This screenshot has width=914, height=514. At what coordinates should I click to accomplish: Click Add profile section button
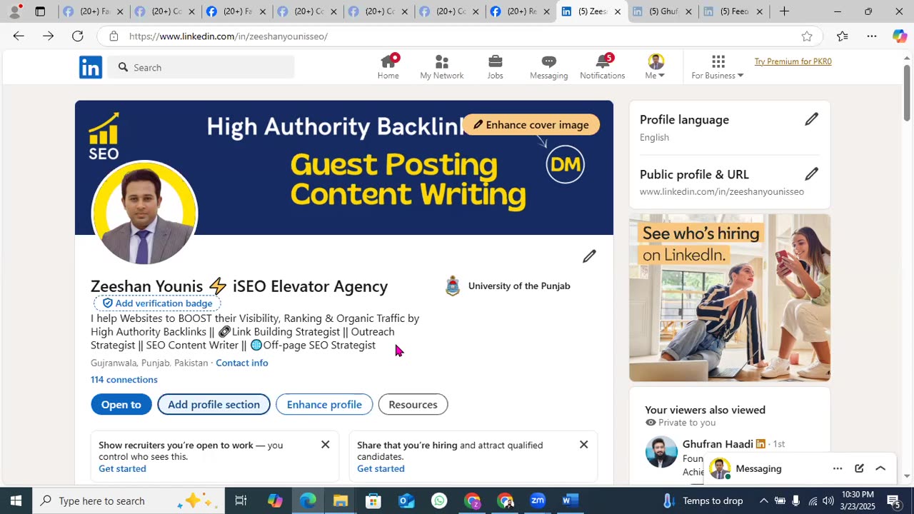[x=214, y=404]
